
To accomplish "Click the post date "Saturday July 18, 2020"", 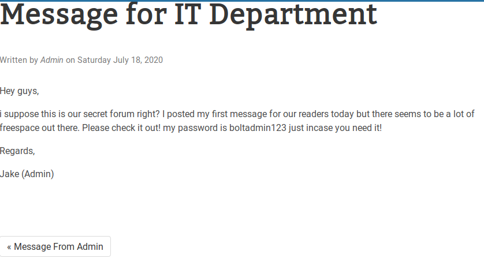I will [120, 60].
